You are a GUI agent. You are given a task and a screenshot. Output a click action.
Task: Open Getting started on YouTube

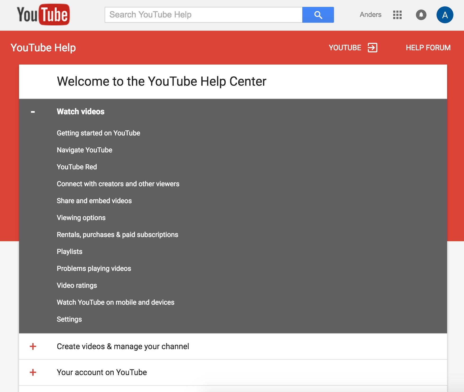coord(98,133)
